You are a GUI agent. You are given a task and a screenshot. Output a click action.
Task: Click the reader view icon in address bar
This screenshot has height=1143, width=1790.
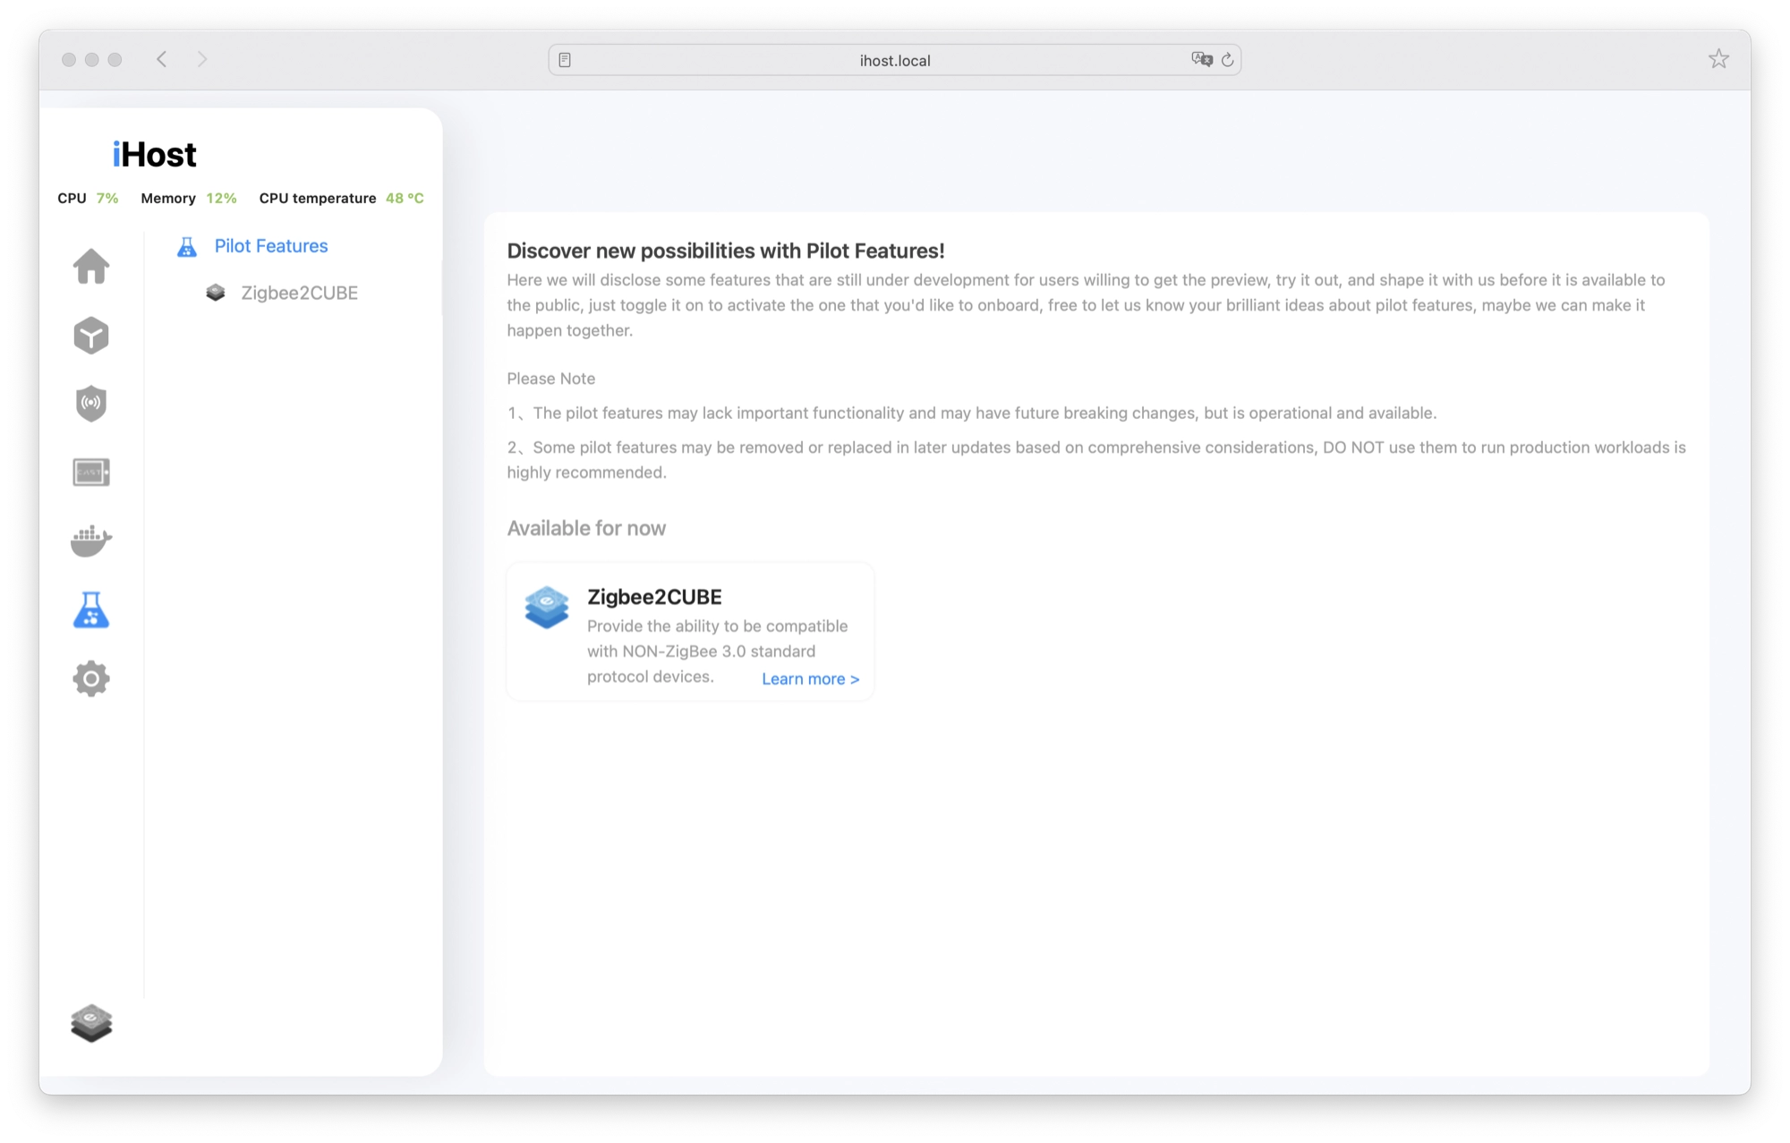[565, 60]
